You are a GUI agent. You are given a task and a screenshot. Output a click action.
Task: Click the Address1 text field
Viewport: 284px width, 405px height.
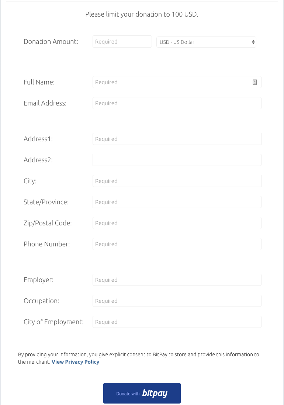pyautogui.click(x=177, y=139)
